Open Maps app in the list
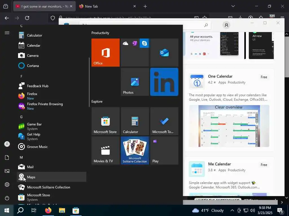This screenshot has height=216, width=289. pos(52,177)
